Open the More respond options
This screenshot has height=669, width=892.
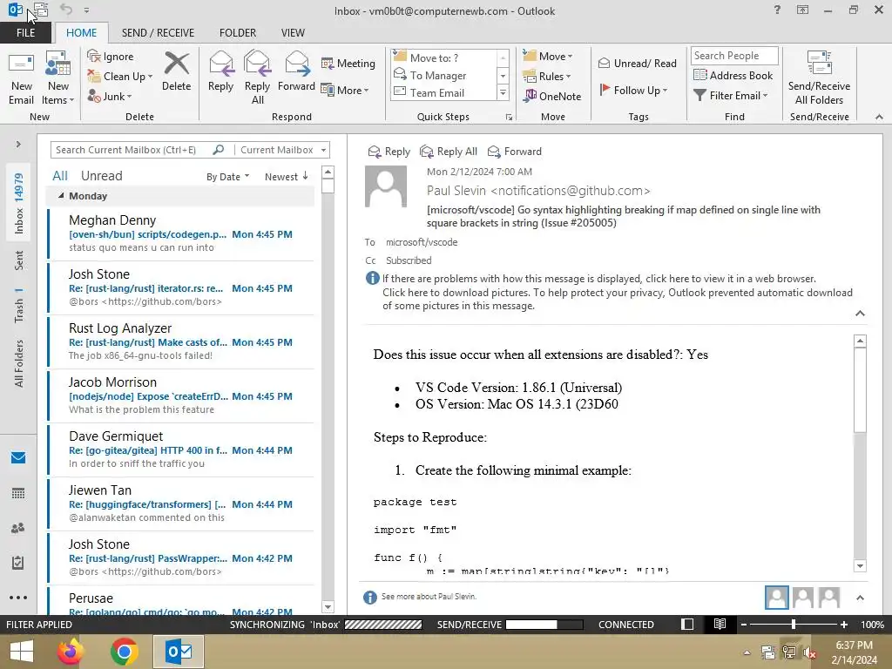coord(345,90)
